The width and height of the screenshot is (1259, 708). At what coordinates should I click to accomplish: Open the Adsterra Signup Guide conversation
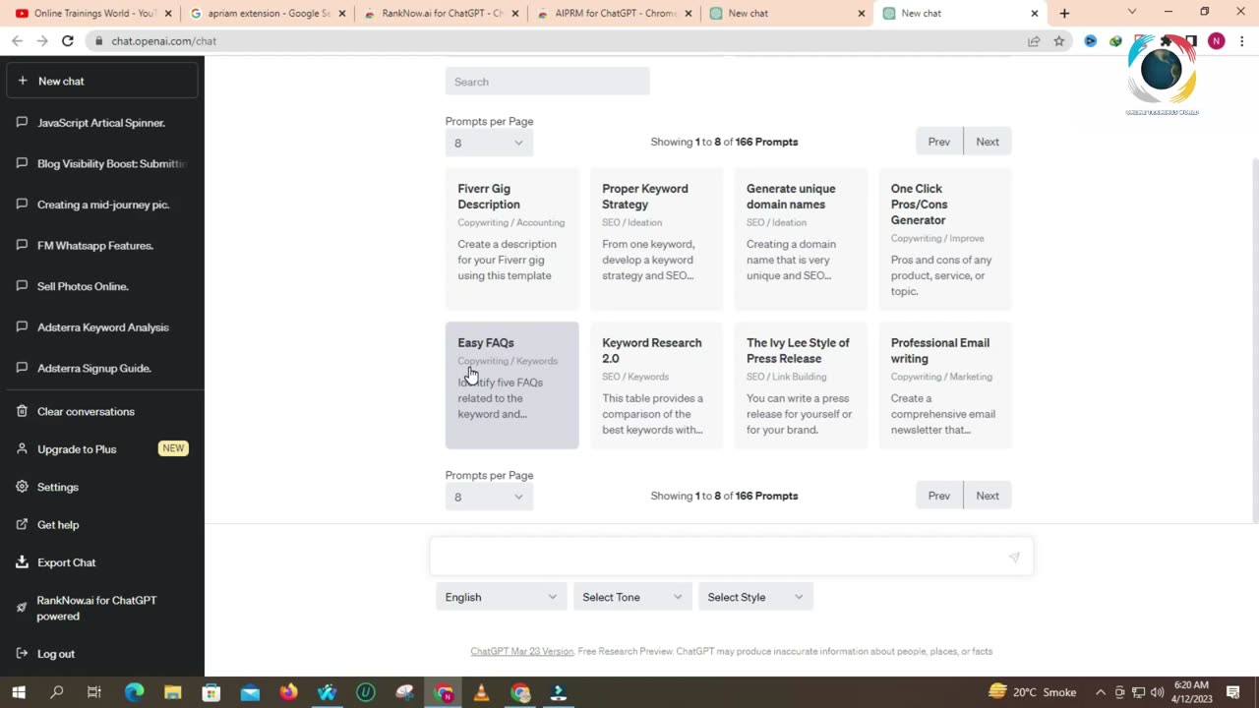click(x=102, y=368)
